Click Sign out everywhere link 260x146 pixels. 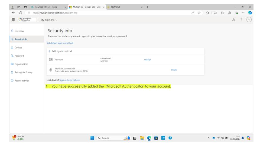tap(70, 80)
